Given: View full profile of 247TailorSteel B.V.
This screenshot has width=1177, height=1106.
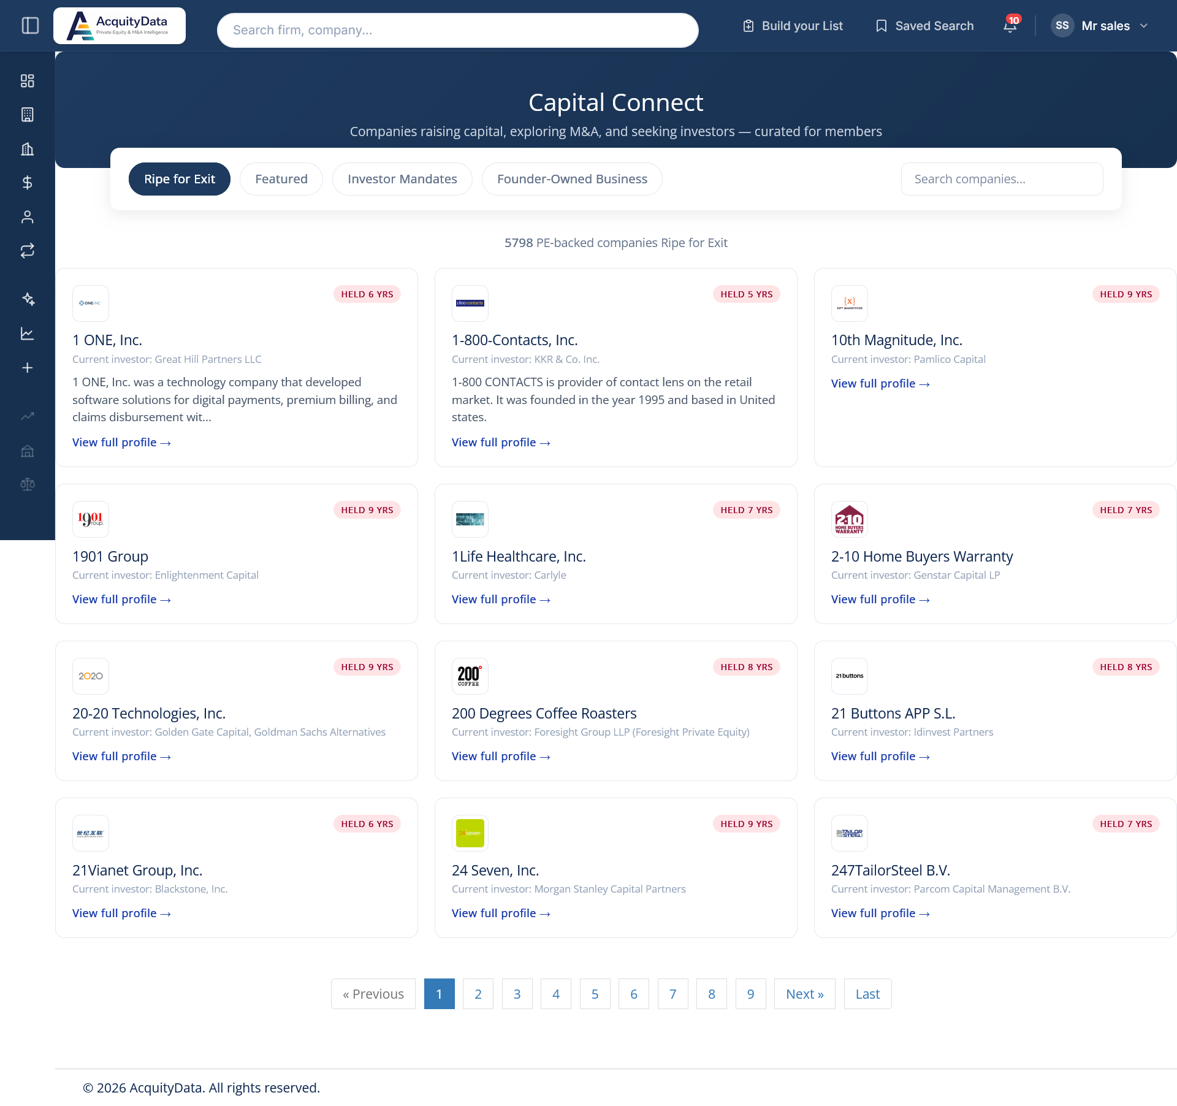Looking at the screenshot, I should click(x=880, y=913).
